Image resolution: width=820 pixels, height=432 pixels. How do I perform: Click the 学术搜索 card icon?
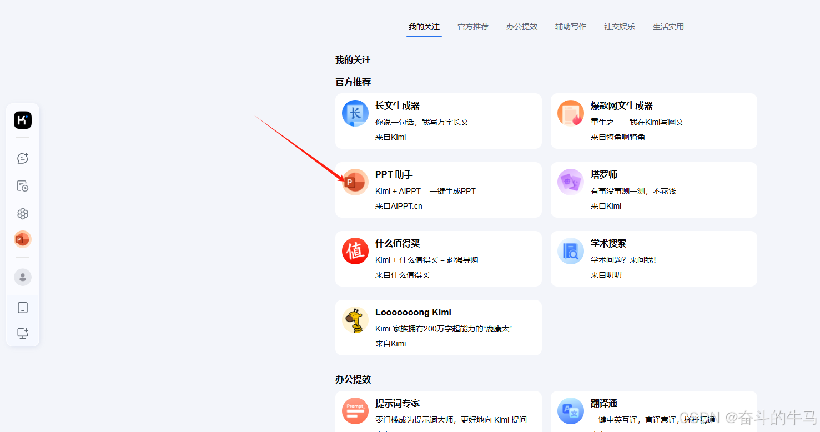571,251
